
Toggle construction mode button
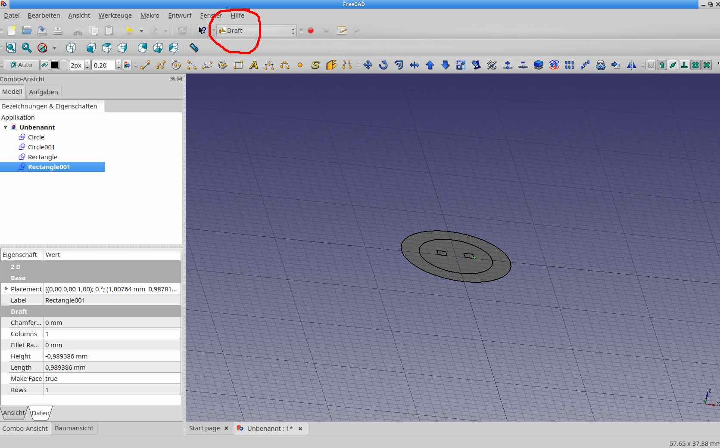point(44,65)
